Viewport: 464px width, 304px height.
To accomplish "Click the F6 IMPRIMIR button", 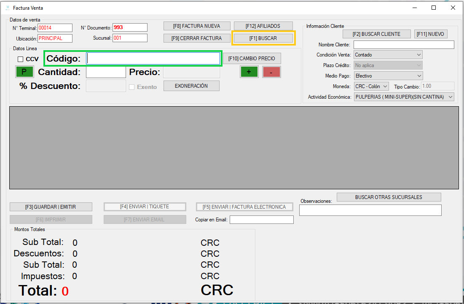I will coord(51,220).
